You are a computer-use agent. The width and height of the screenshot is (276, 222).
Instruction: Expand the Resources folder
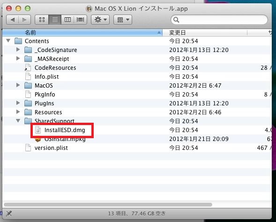click(18, 112)
